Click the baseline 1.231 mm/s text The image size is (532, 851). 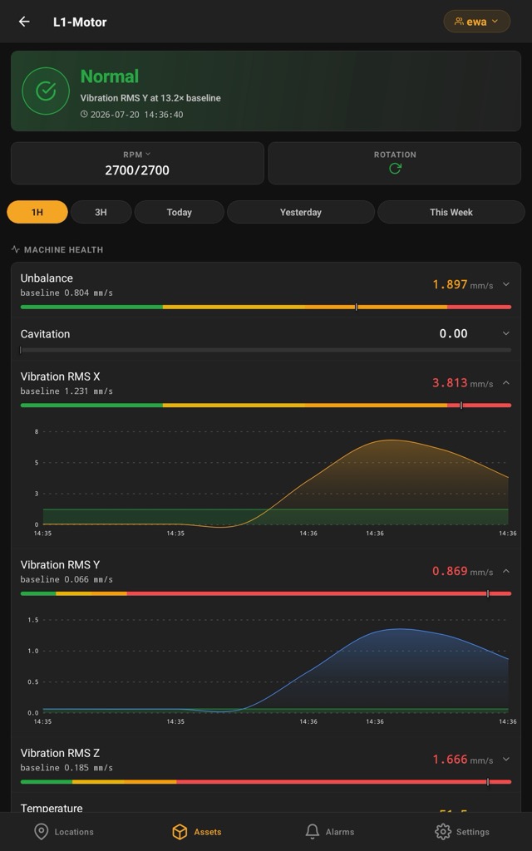pyautogui.click(x=66, y=391)
